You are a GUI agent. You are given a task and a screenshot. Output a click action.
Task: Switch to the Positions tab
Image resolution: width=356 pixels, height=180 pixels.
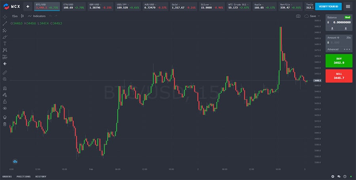point(23,176)
